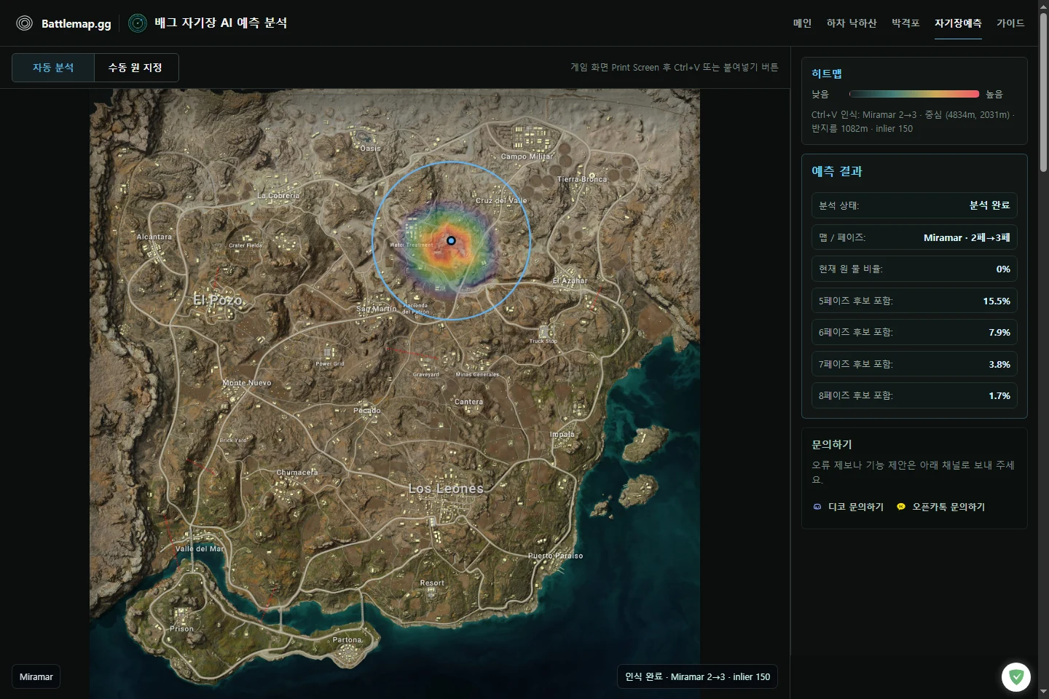The width and height of the screenshot is (1049, 699).
Task: Click the 디코 문의하기 link
Action: [856, 507]
